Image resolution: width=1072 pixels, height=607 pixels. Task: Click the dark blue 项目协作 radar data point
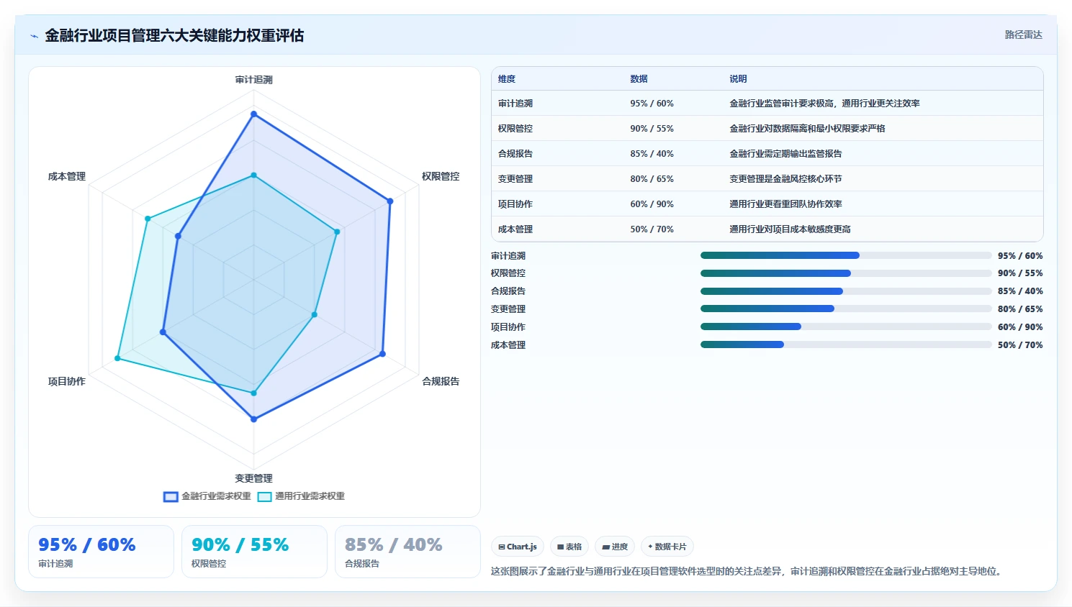click(163, 332)
